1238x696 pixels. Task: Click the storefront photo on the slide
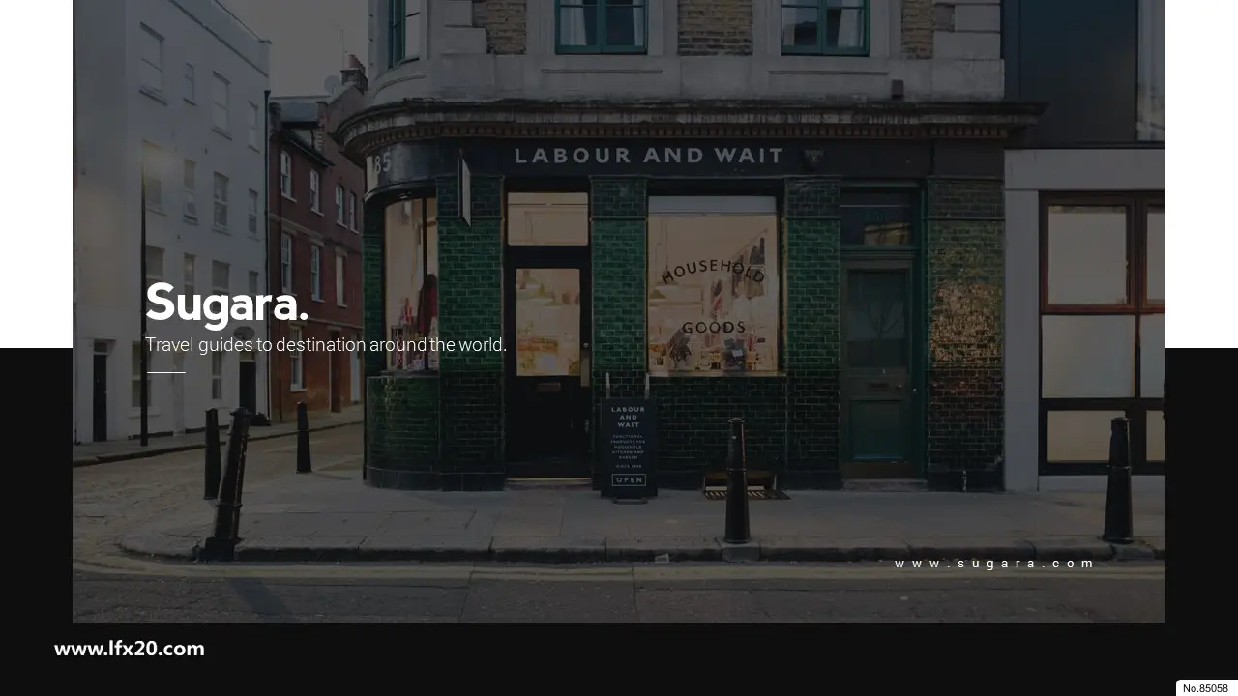(619, 311)
